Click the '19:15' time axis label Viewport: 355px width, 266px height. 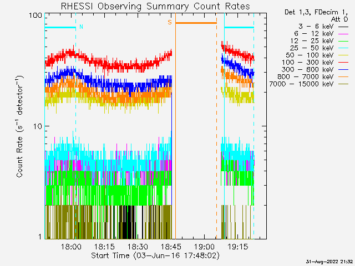(x=237, y=247)
